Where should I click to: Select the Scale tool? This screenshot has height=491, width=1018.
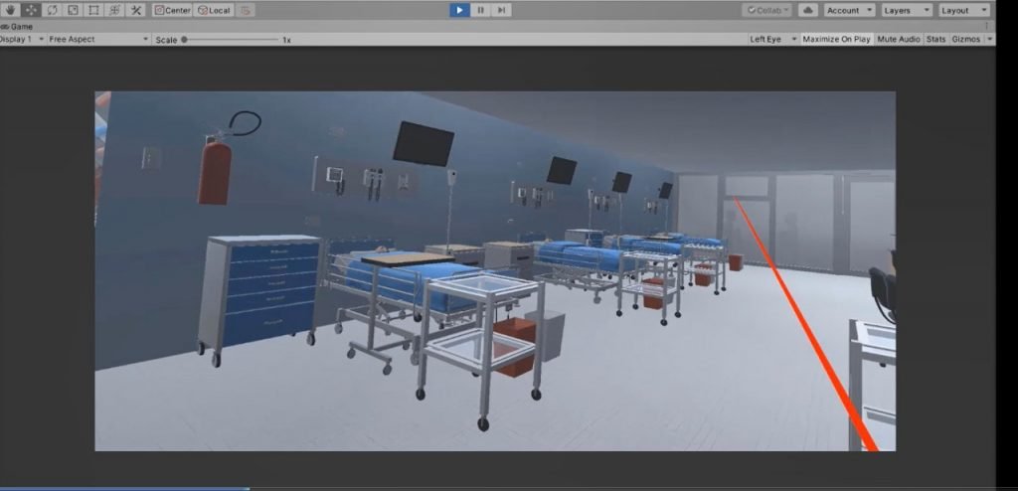pos(73,10)
